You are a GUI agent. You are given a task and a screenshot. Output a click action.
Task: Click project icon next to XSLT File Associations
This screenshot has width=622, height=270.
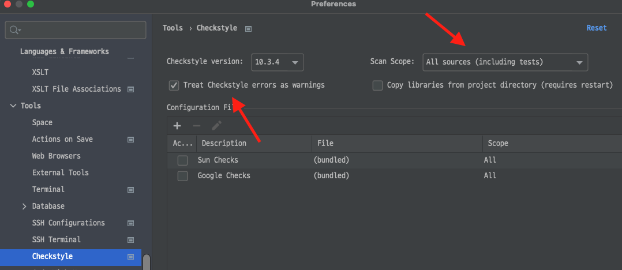(x=130, y=89)
